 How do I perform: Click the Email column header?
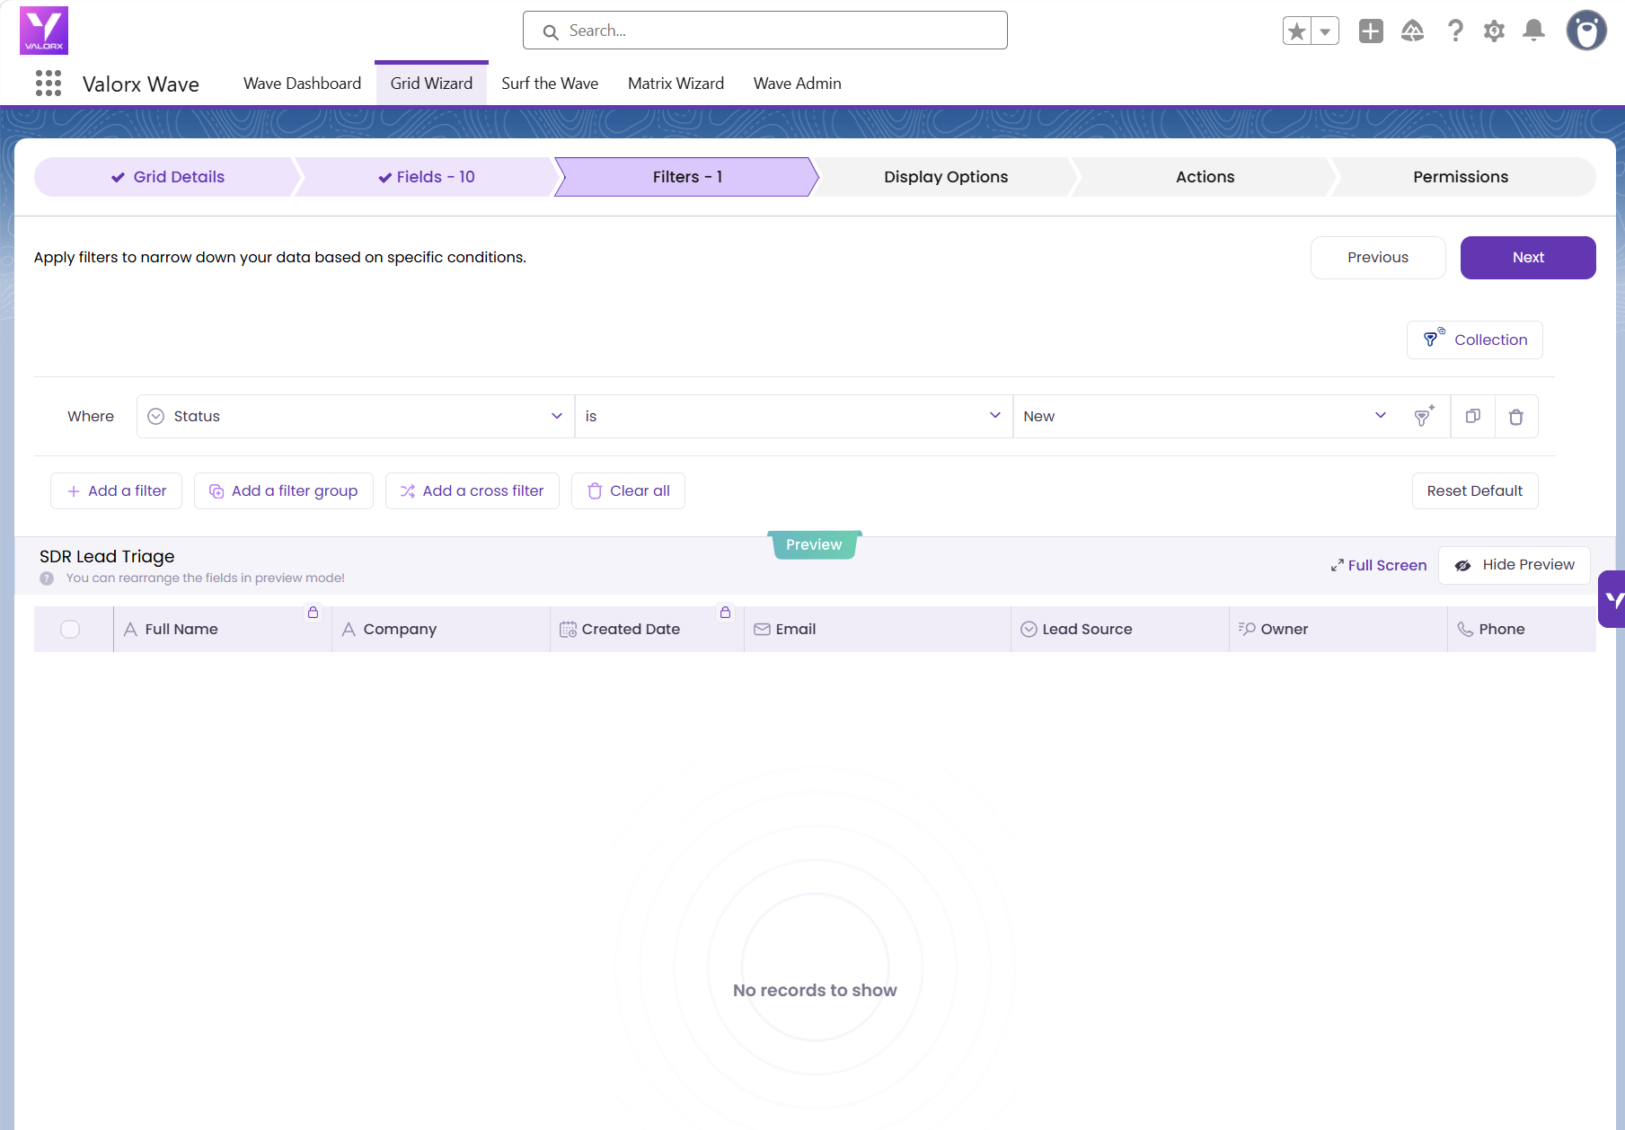(x=878, y=630)
